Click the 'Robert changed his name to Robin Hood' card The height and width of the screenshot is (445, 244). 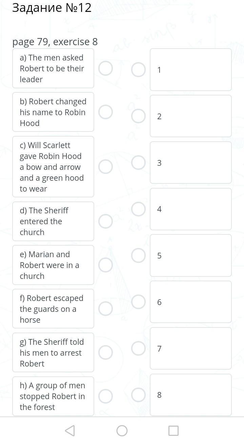(53, 112)
